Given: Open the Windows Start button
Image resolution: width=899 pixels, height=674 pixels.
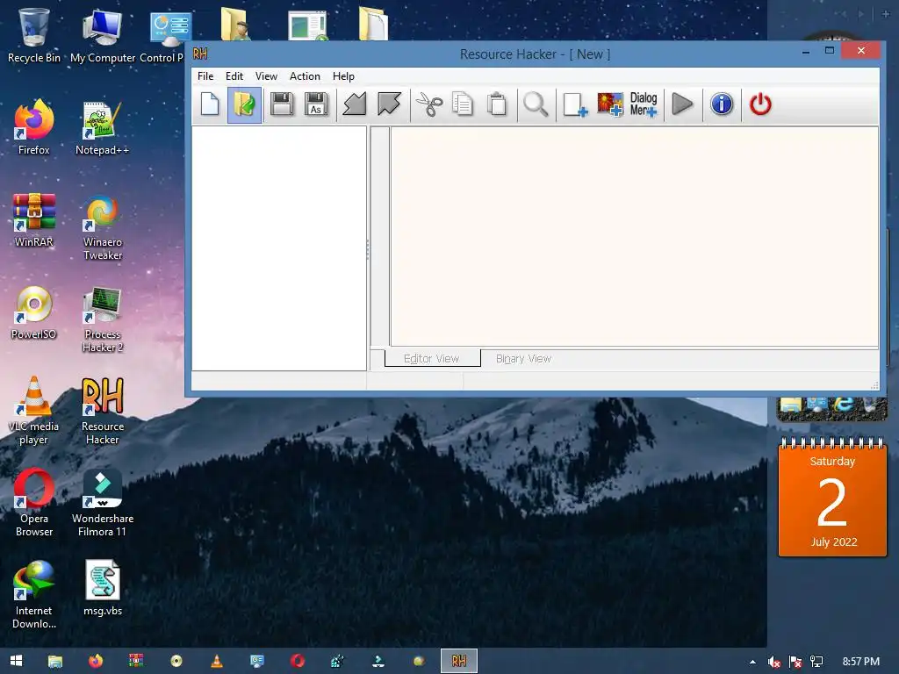Looking at the screenshot, I should (x=16, y=661).
